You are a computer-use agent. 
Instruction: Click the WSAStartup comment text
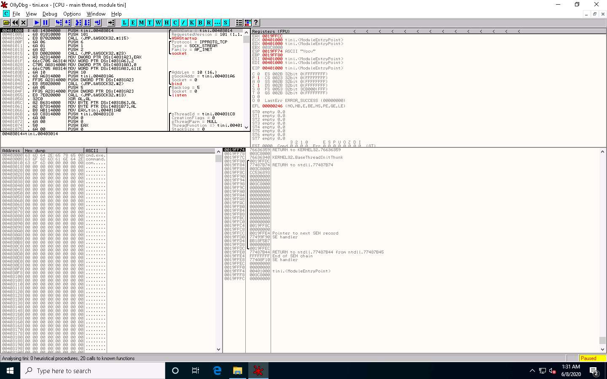(x=184, y=38)
